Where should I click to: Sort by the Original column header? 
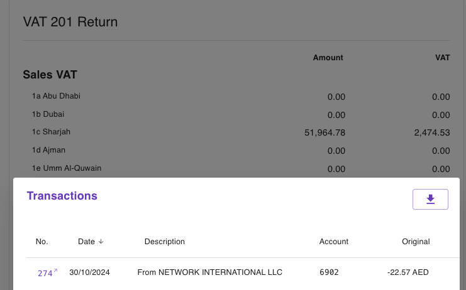[x=416, y=242]
